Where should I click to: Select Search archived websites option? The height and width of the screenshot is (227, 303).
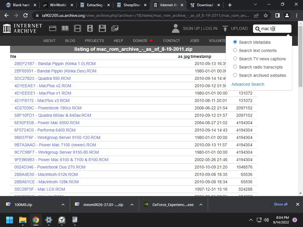tap(235, 75)
